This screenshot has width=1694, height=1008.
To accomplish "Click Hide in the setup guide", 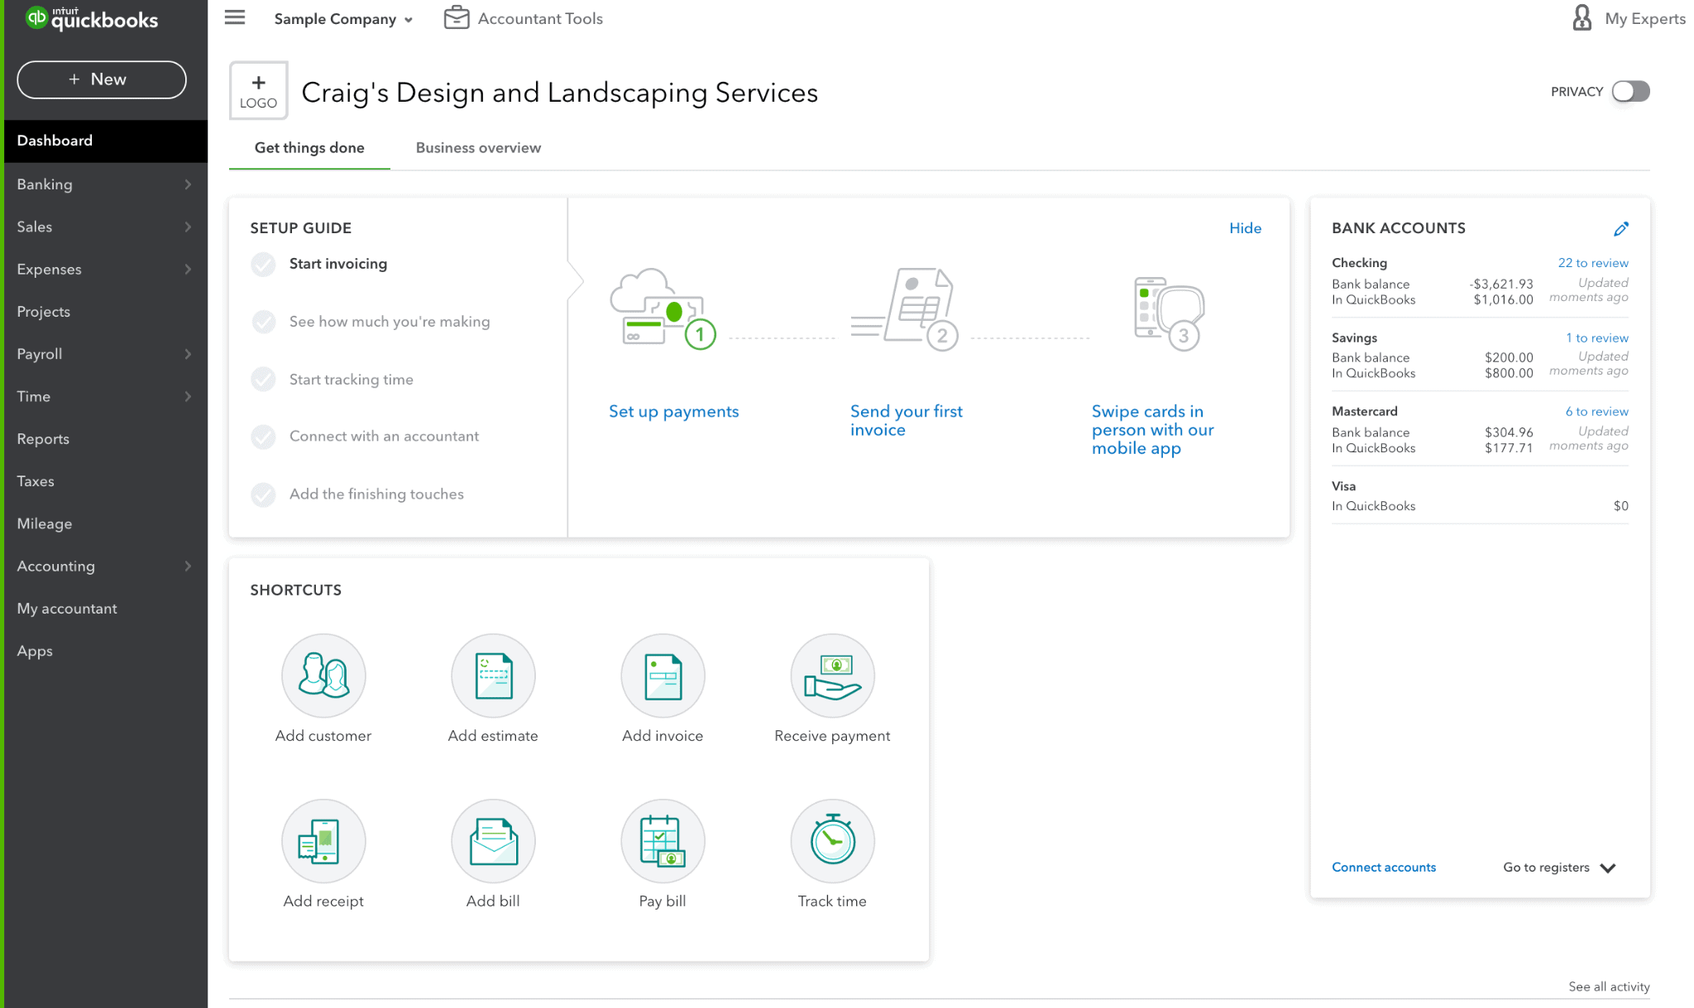I will (1245, 228).
